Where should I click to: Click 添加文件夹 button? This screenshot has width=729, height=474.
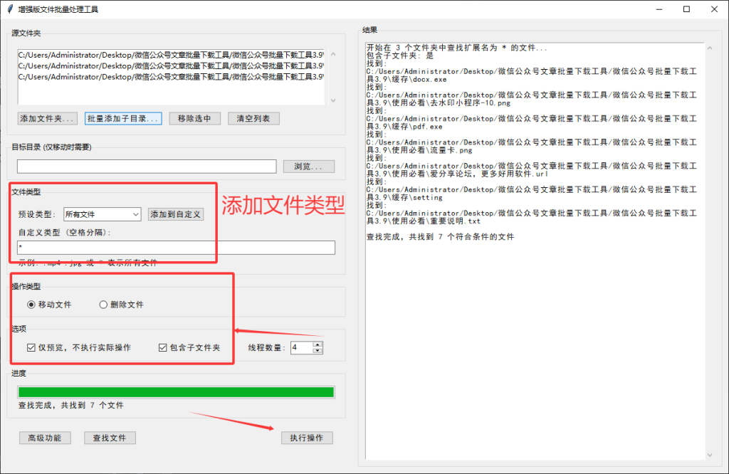click(47, 119)
